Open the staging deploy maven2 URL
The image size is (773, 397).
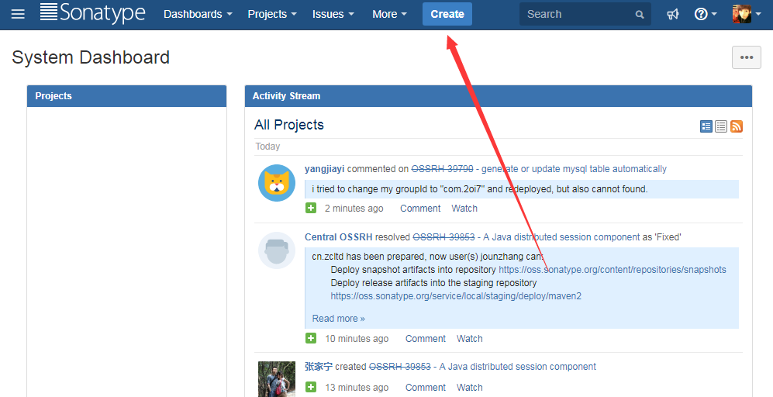[456, 296]
